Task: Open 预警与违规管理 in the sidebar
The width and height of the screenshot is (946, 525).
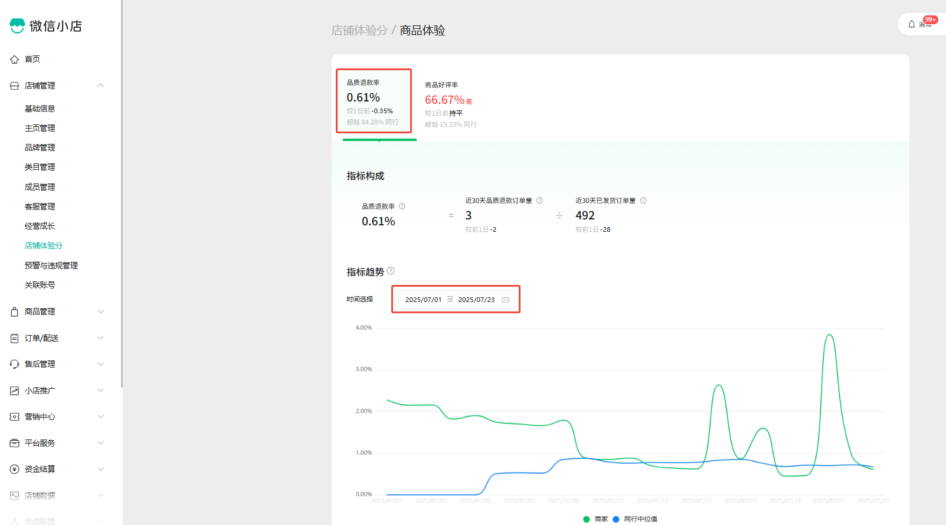Action: (x=51, y=265)
